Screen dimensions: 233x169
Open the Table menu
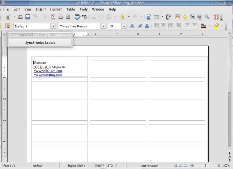click(x=70, y=9)
